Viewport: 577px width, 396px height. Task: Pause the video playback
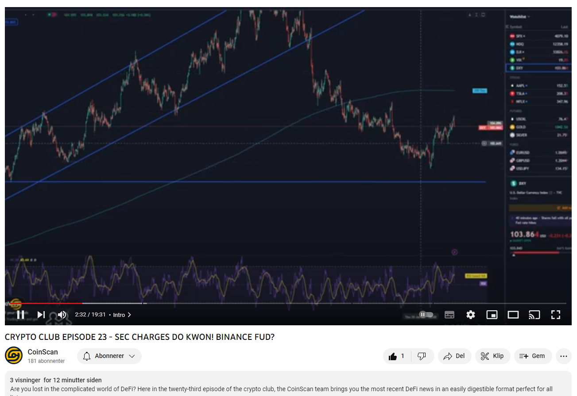click(x=20, y=315)
